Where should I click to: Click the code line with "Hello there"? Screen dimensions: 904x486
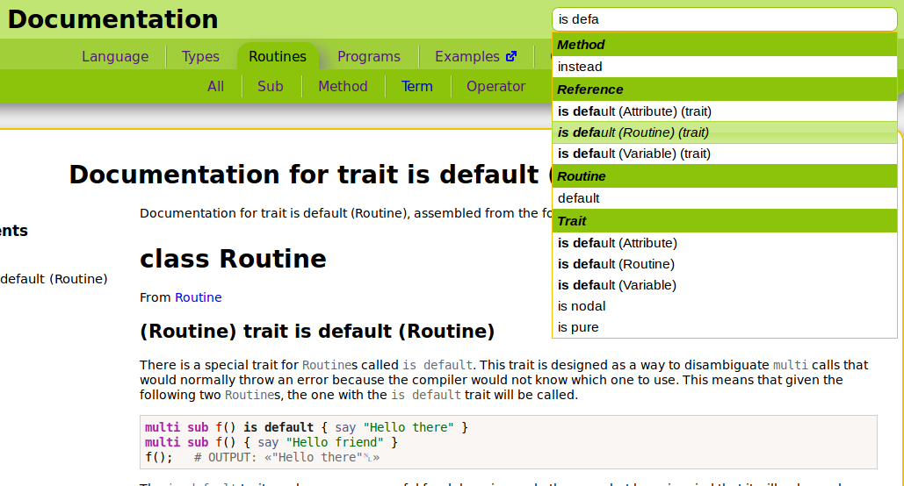coord(306,427)
